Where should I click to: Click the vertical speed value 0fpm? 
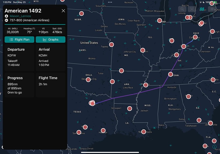pos(43,32)
